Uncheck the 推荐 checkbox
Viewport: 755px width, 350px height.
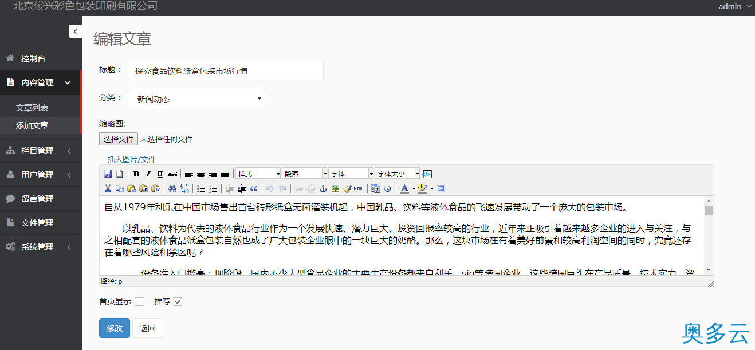click(x=178, y=301)
